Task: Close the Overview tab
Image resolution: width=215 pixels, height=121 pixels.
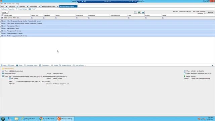Action: pyautogui.click(x=17, y=6)
